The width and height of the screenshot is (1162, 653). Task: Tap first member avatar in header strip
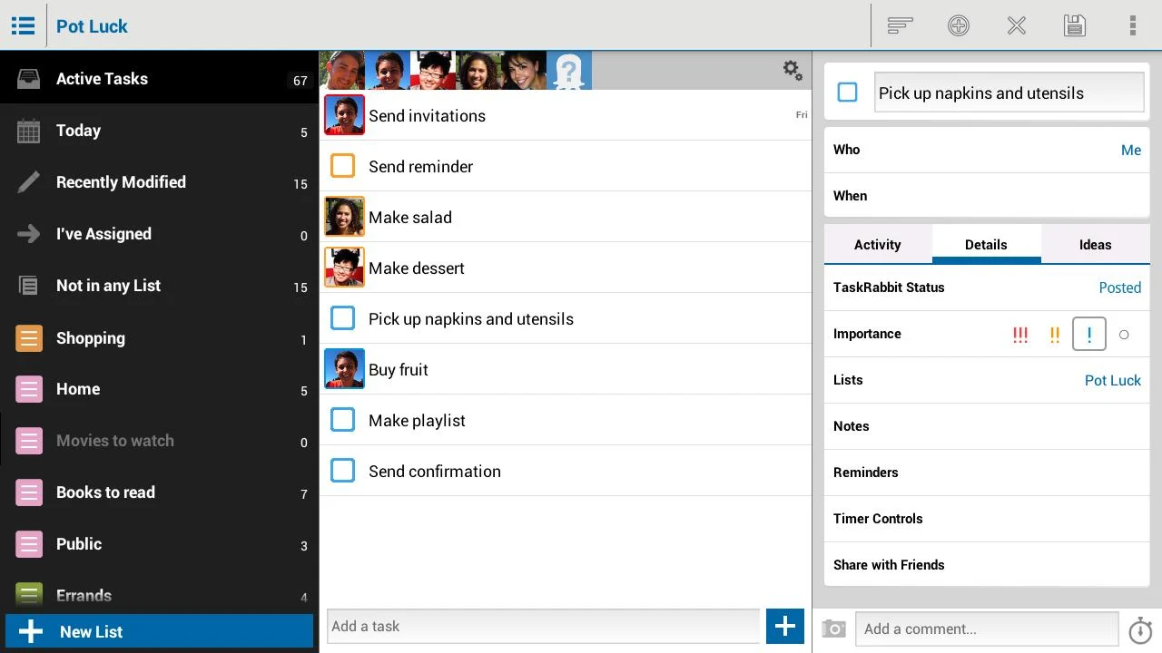342,71
